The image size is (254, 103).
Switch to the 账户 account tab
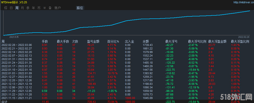[58, 8]
